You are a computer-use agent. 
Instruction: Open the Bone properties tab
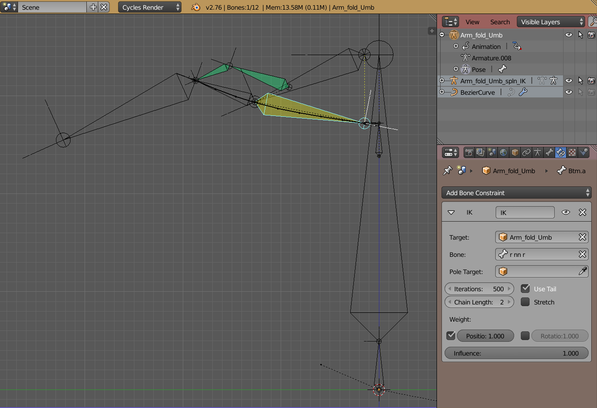pos(549,152)
